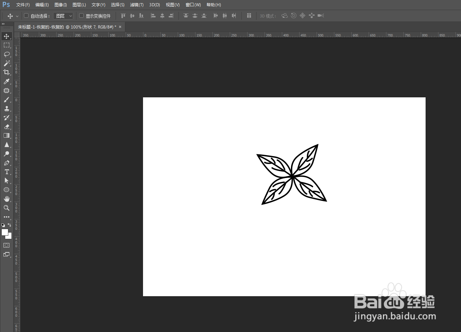Screen dimensions: 461x332
Task: Select the Hand tool
Action: 7,199
